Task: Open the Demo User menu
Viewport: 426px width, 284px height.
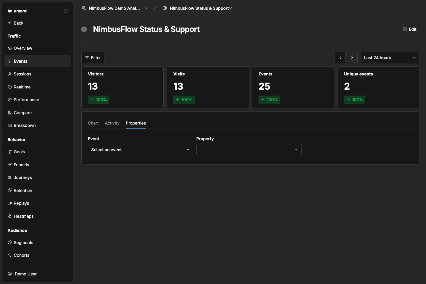Action: 38,274
